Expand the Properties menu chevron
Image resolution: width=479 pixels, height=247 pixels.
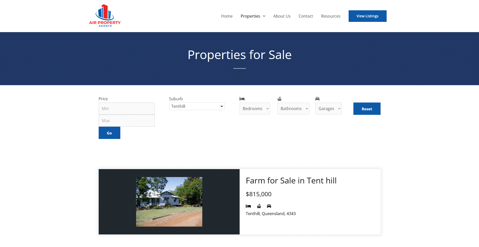264,16
